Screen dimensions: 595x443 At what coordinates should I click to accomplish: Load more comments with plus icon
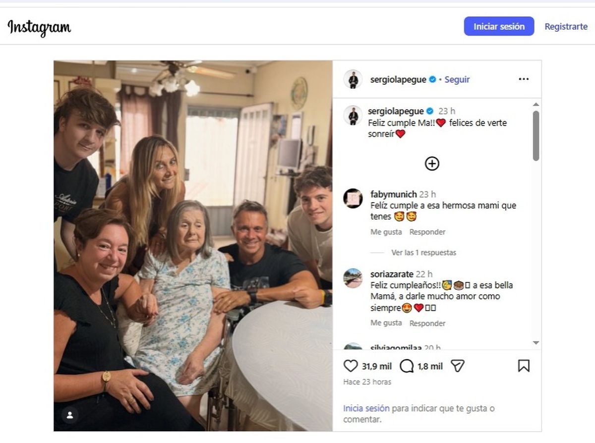432,164
